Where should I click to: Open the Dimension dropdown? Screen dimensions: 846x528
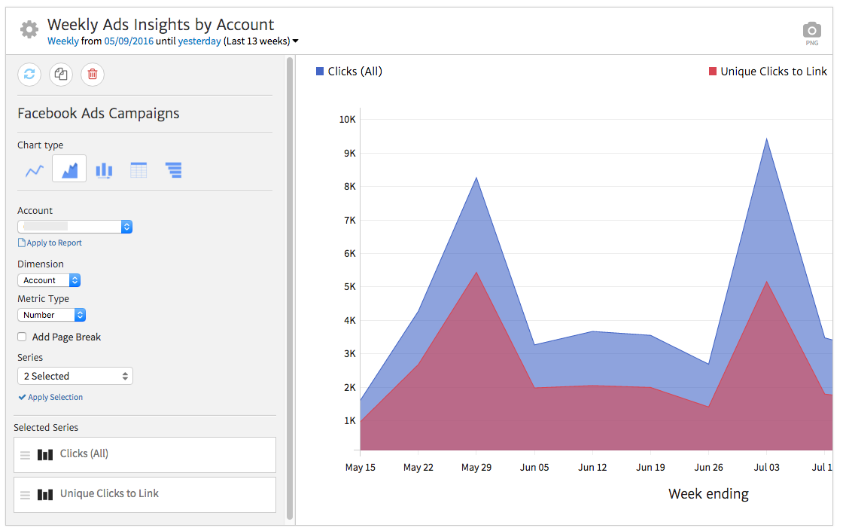click(49, 279)
